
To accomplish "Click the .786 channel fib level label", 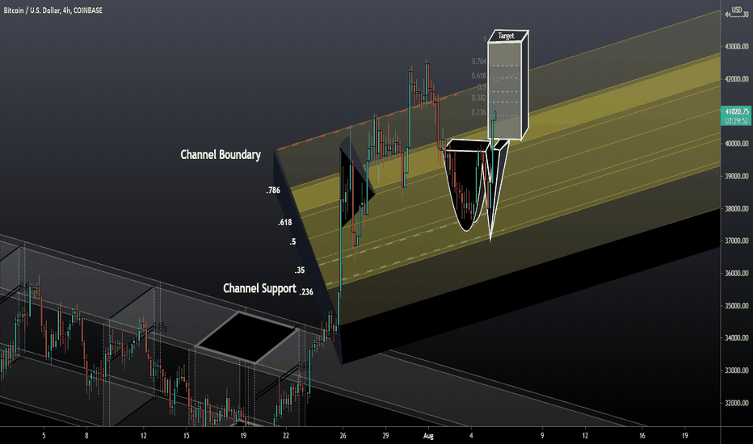I will coord(273,190).
